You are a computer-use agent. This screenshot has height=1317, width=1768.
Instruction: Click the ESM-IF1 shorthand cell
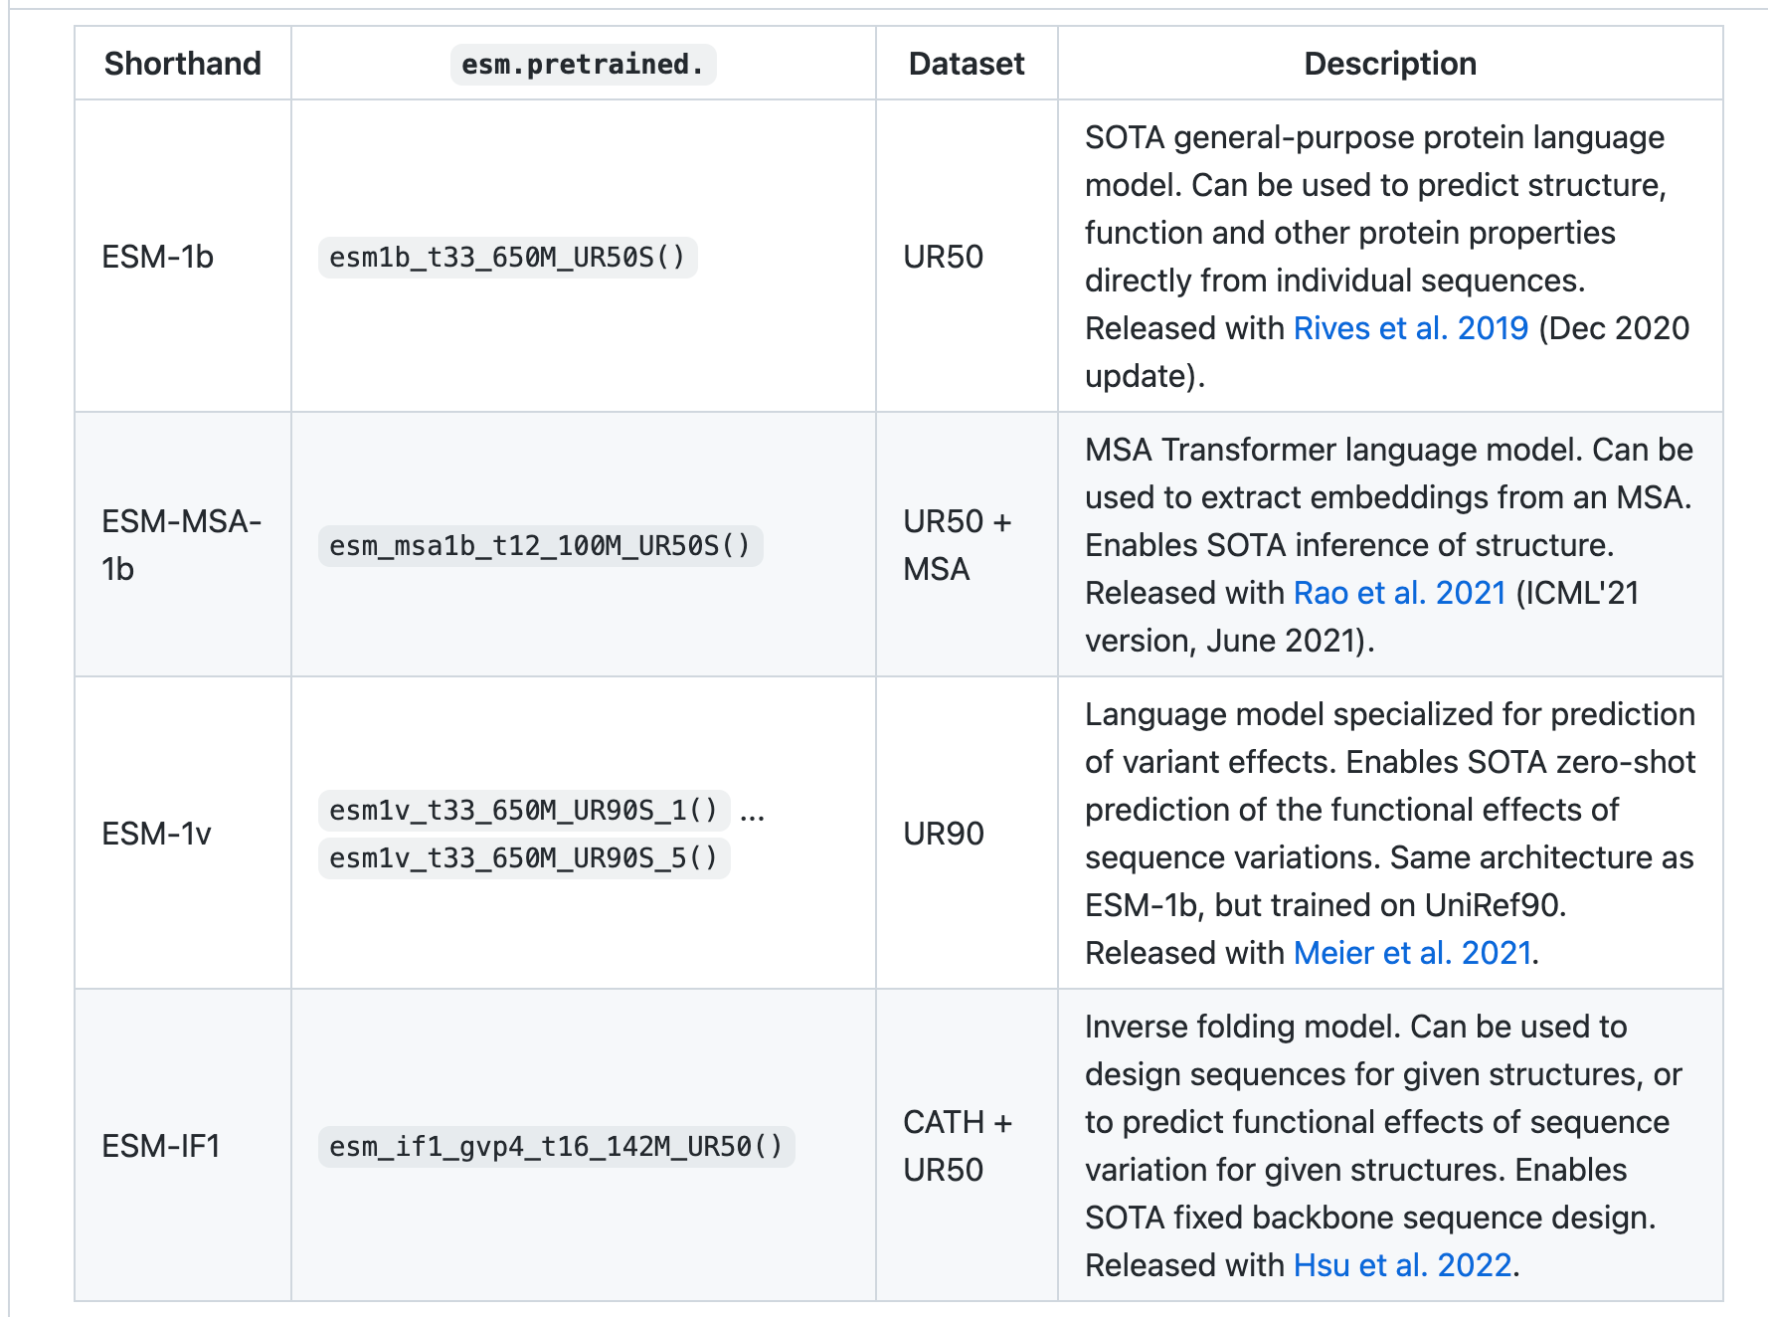[161, 1146]
